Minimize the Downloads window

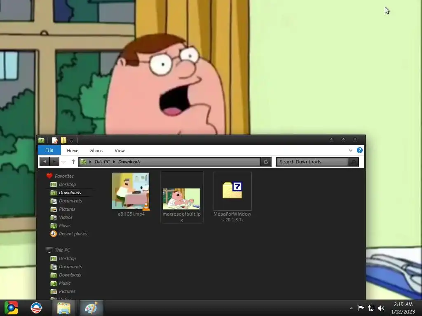332,140
